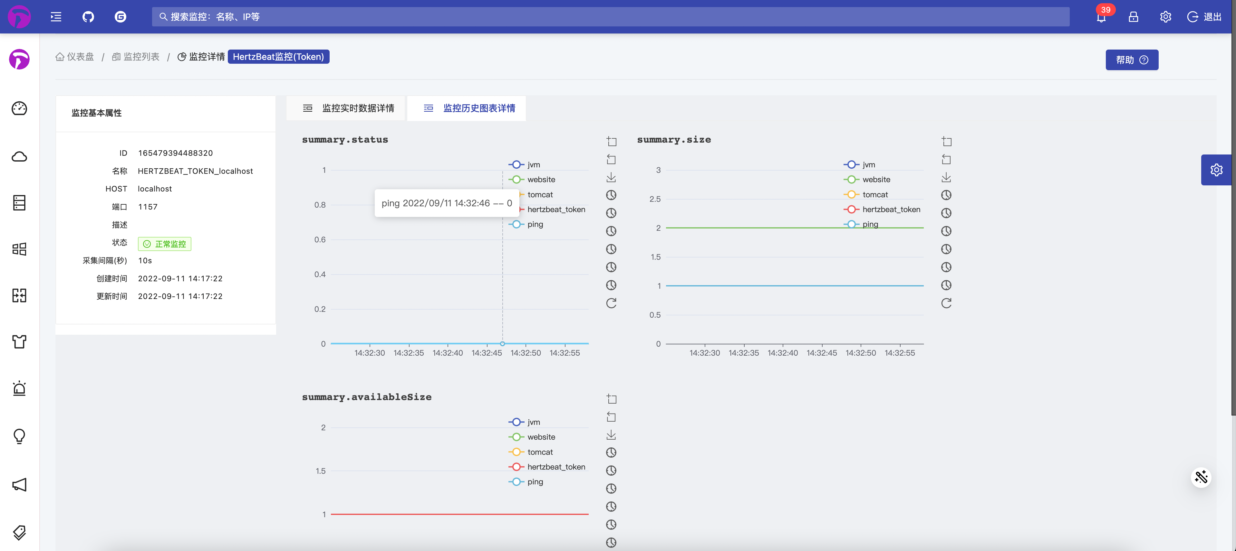Viewport: 1236px width, 551px height.
Task: Click download icon beside summary.status chart
Action: click(611, 177)
